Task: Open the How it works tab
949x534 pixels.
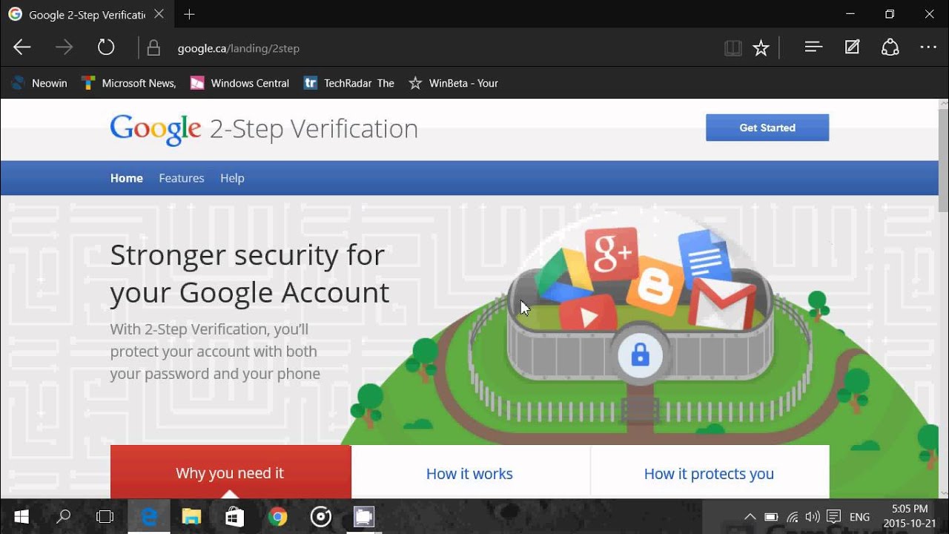Action: [470, 472]
